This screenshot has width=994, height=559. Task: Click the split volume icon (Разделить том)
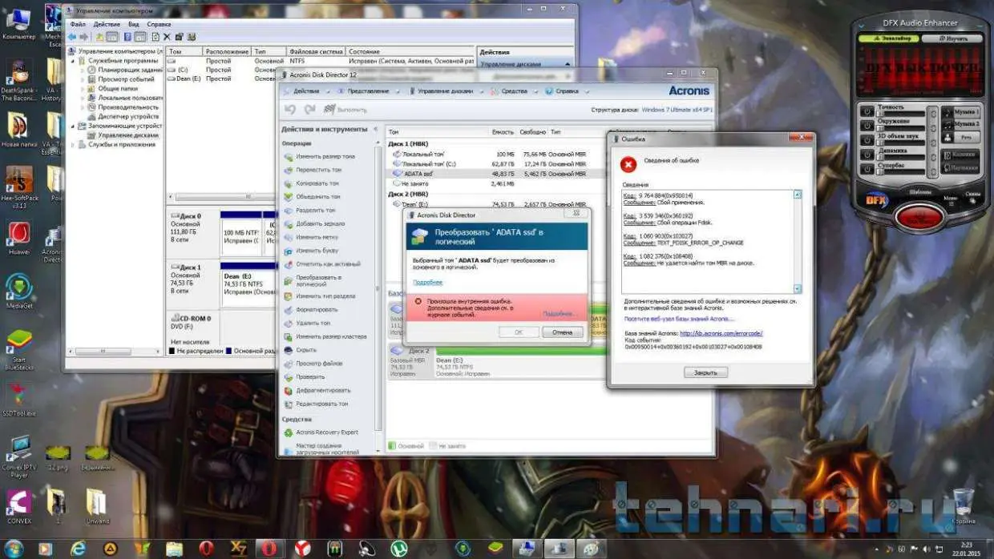[x=289, y=210]
